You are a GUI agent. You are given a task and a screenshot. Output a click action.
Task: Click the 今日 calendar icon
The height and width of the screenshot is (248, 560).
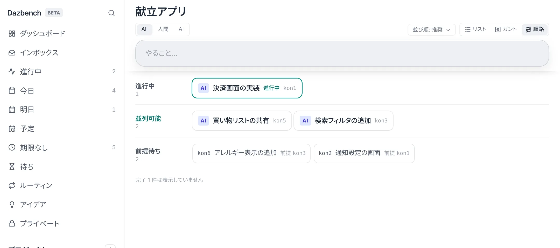tap(12, 91)
